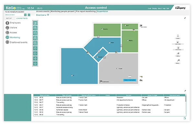
Task: Click the Heating switch icon
Action: 178,61
